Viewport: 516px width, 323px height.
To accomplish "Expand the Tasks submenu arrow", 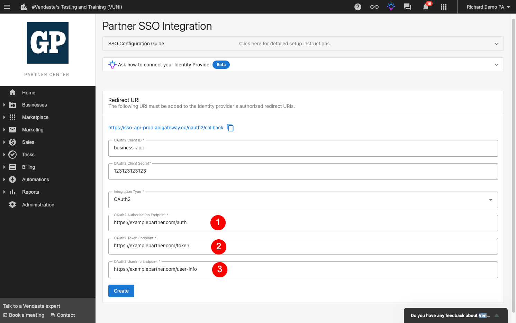I will 4,155.
